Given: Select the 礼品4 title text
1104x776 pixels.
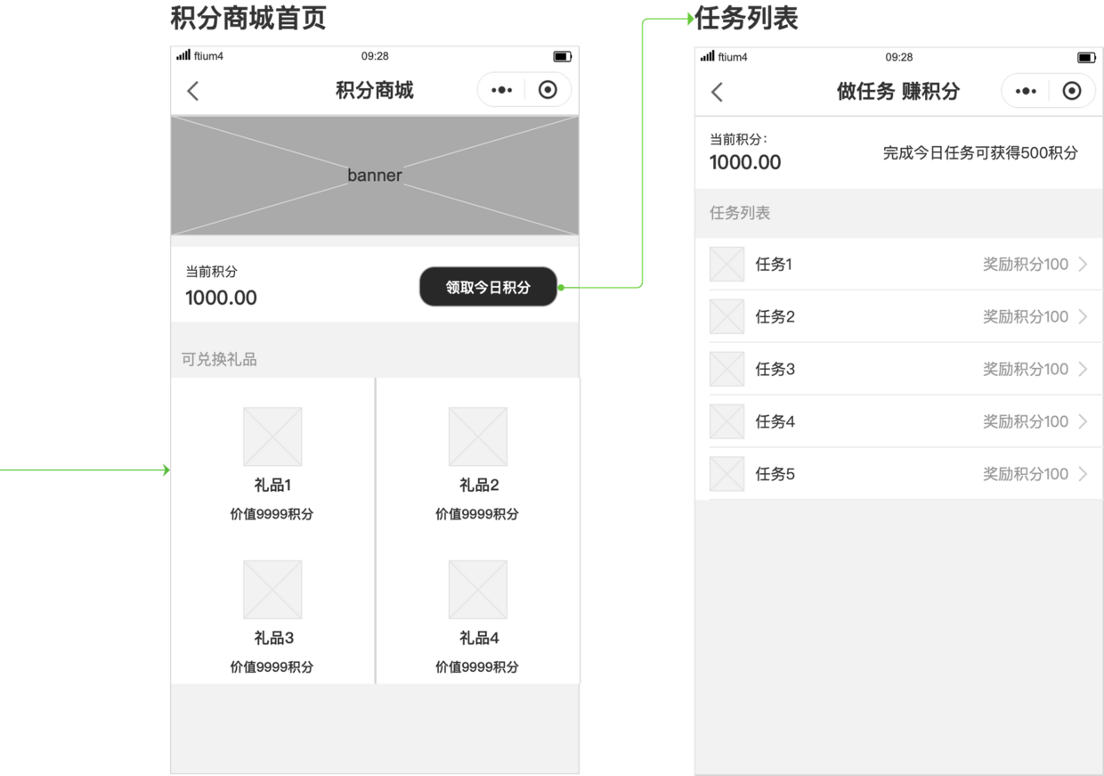Looking at the screenshot, I should [479, 639].
